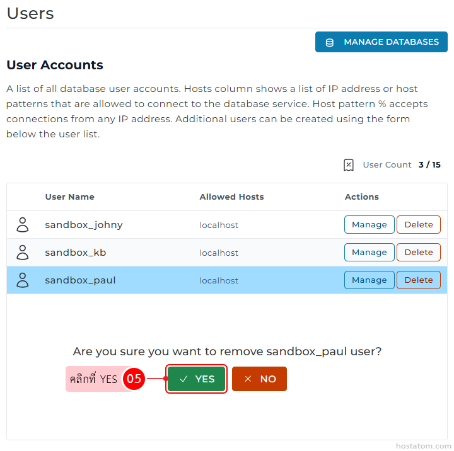Manage the sandbox_paul user
This screenshot has width=454, height=451.
(x=369, y=280)
